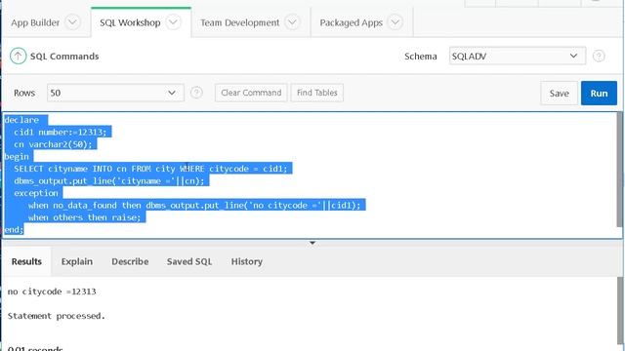Image resolution: width=625 pixels, height=351 pixels.
Task: Expand the SQL Workshop dropdown chevron
Action: point(173,22)
